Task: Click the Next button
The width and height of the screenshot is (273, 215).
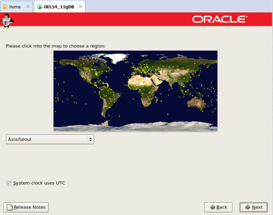Action: pyautogui.click(x=253, y=207)
